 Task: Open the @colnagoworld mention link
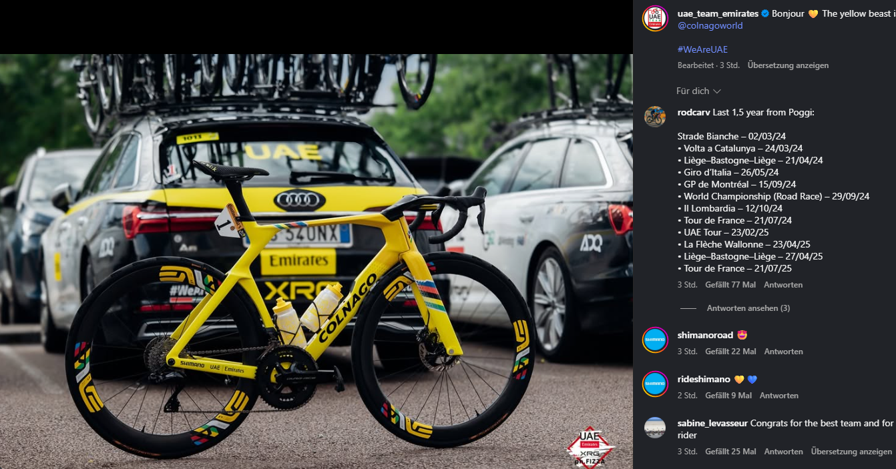(x=710, y=25)
